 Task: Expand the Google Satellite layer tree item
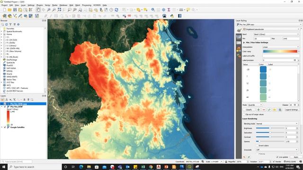tap(2, 127)
